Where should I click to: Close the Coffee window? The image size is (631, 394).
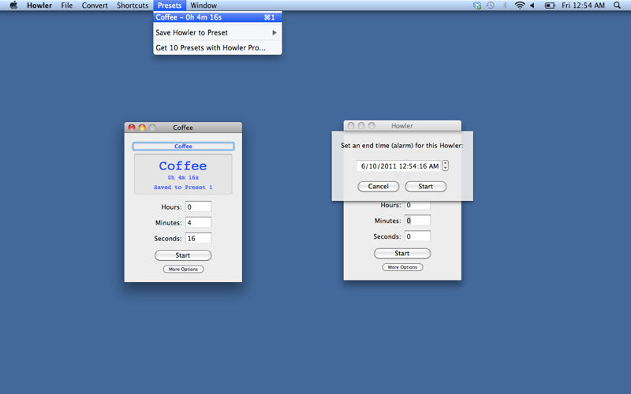[x=132, y=128]
